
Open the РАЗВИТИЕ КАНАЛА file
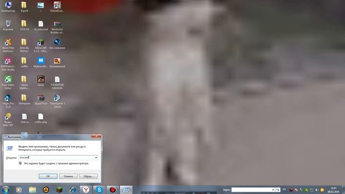pyautogui.click(x=57, y=82)
